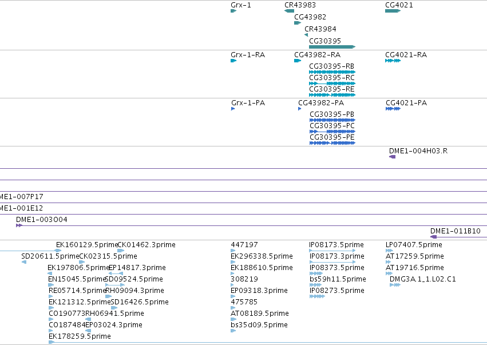Click the RH09094.3prime EST label
Viewport: 487px width, 345px height.
[x=135, y=291]
